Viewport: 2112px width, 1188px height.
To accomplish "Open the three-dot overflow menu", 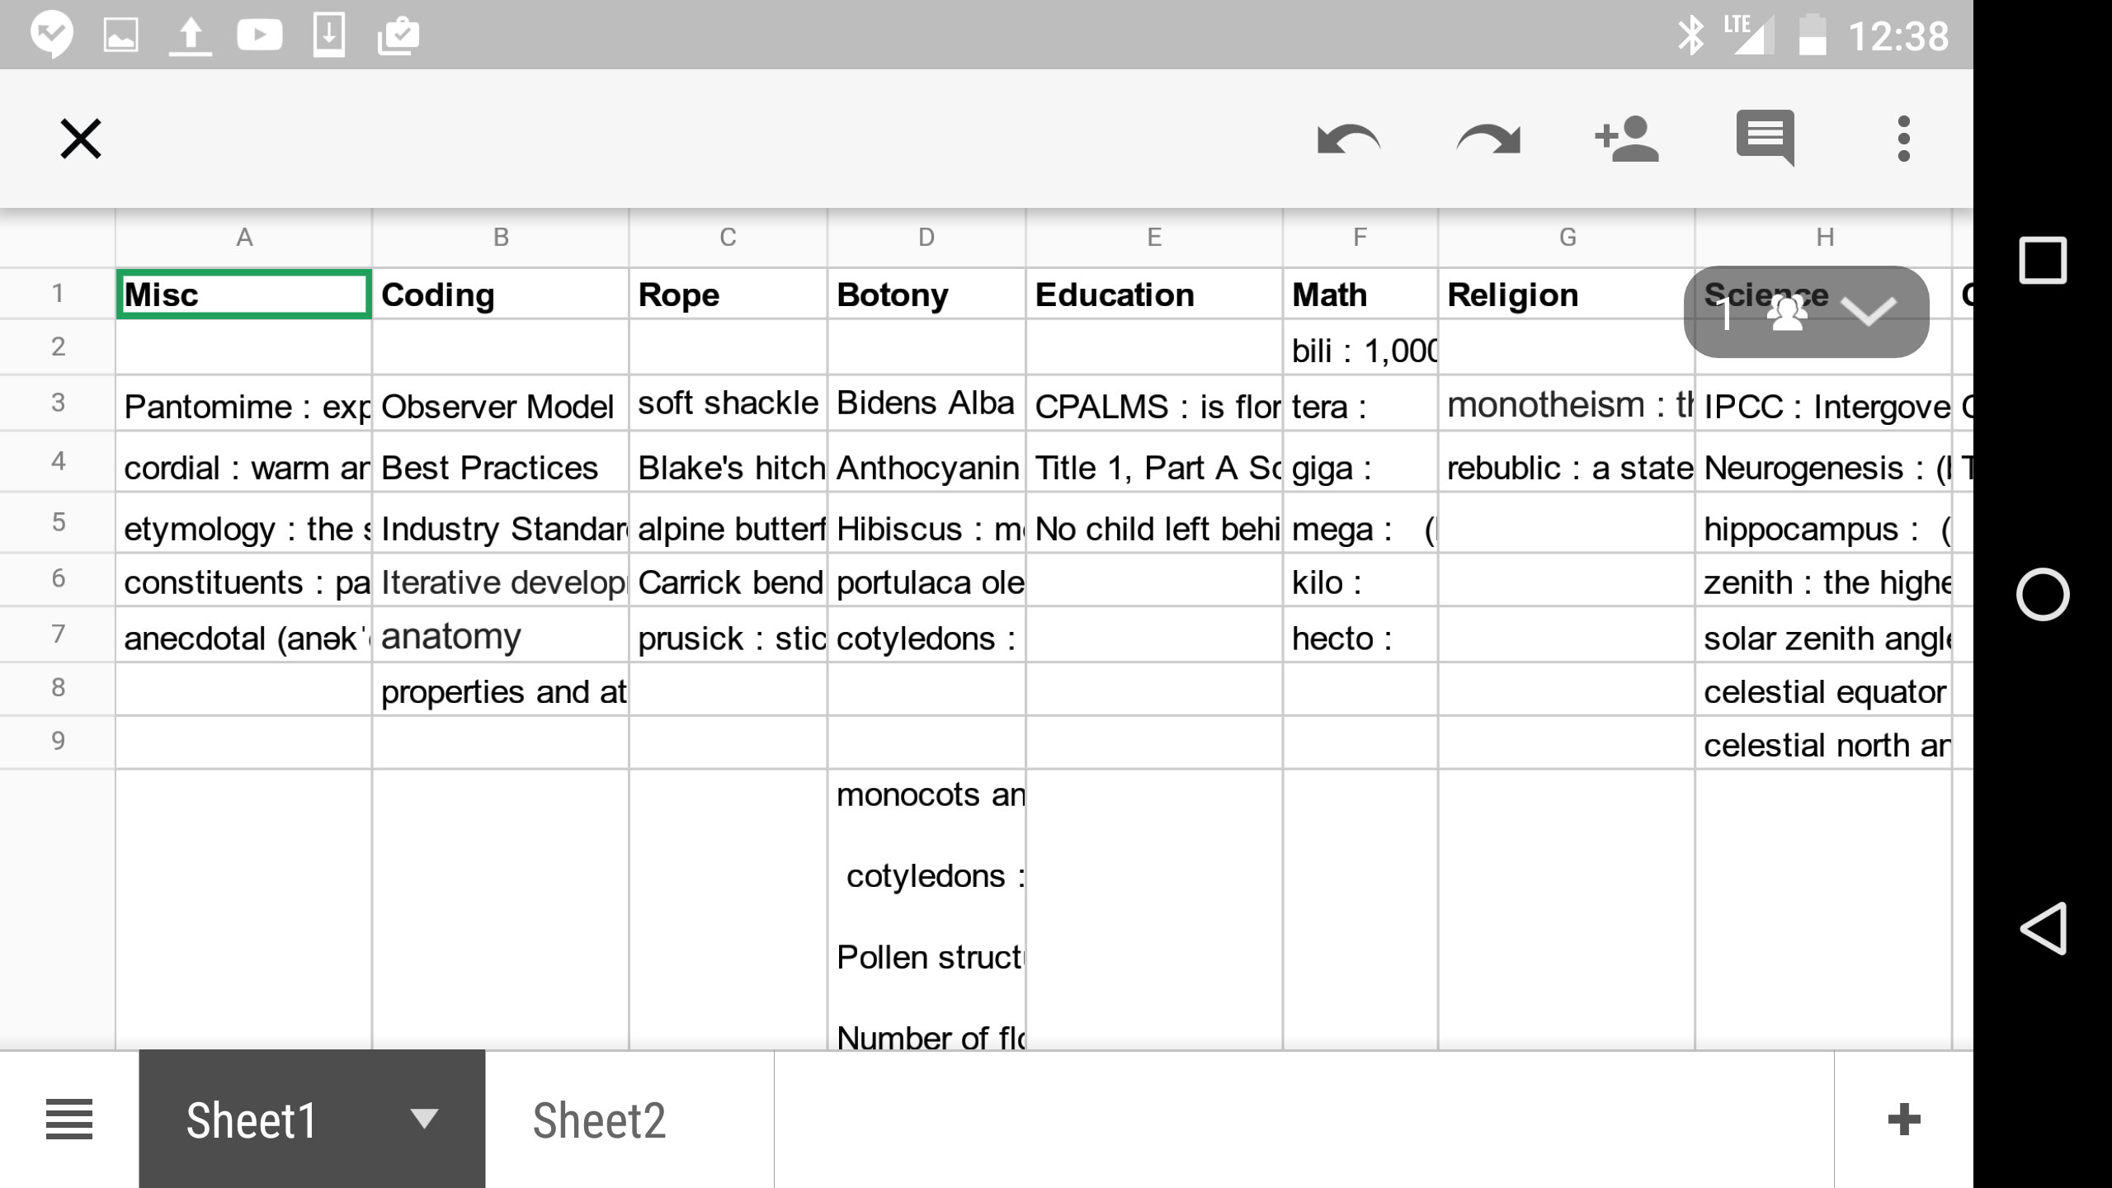I will pos(1904,139).
